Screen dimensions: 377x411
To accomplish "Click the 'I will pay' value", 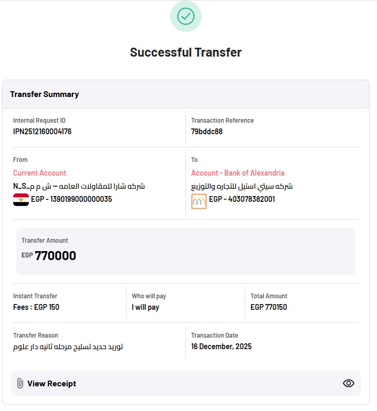I will pyautogui.click(x=145, y=307).
